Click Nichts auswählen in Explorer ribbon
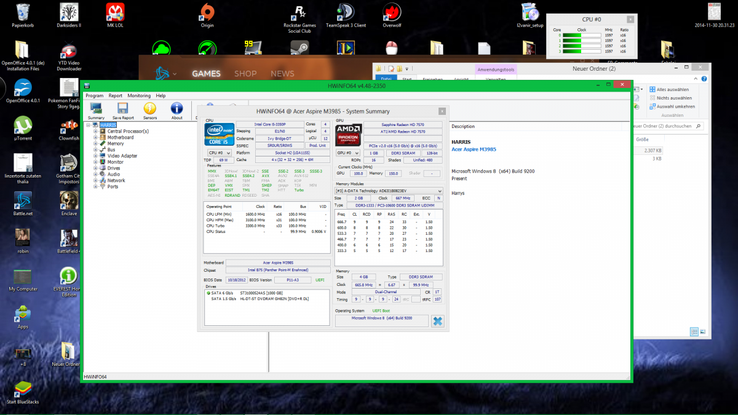 coord(670,98)
